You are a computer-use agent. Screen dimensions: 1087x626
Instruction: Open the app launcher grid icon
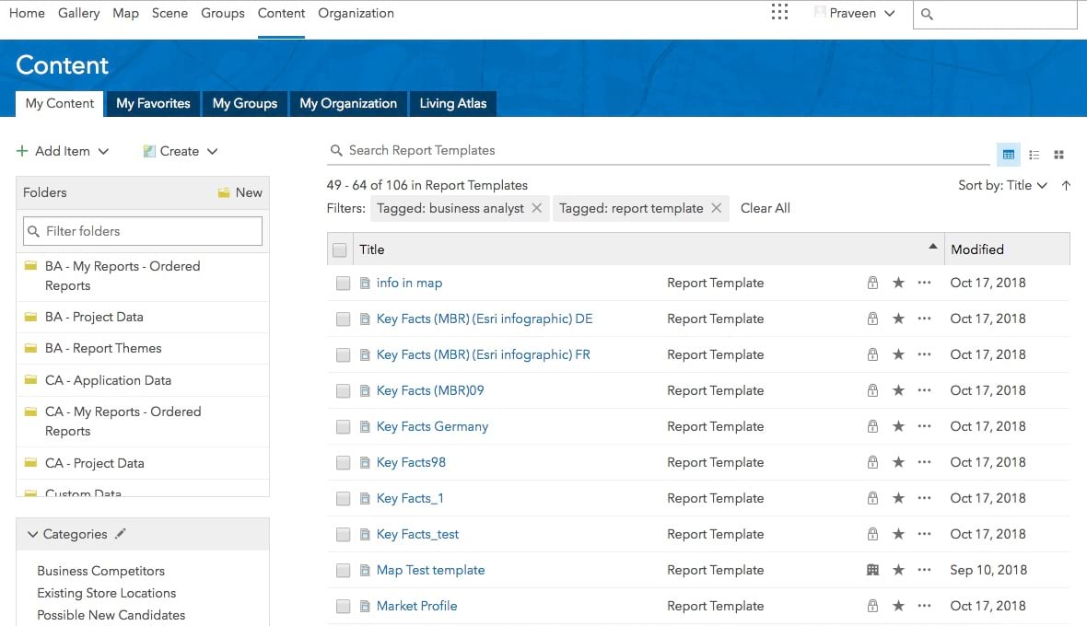coord(779,13)
